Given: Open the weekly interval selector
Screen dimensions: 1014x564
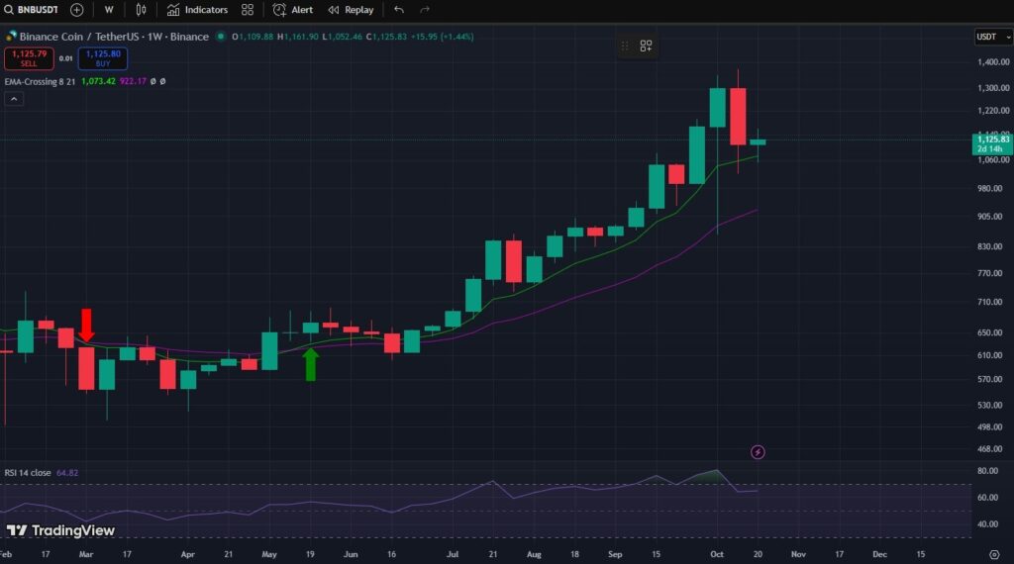Looking at the screenshot, I should click(109, 10).
